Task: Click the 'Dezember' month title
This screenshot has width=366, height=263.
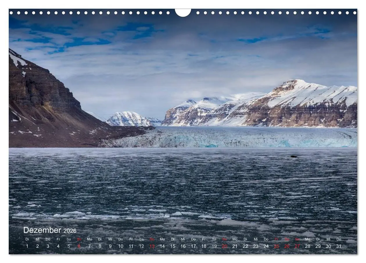Action: click(42, 230)
